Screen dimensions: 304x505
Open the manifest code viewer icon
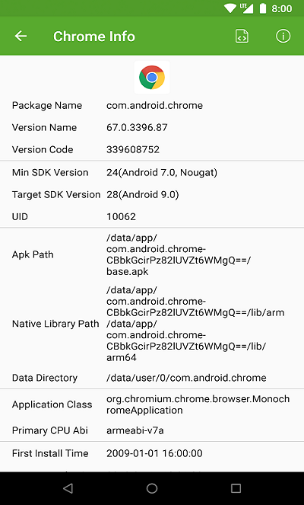[242, 36]
